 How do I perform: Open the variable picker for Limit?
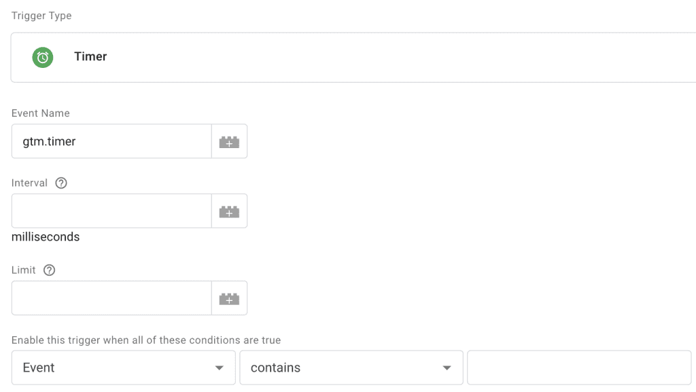[x=229, y=298]
